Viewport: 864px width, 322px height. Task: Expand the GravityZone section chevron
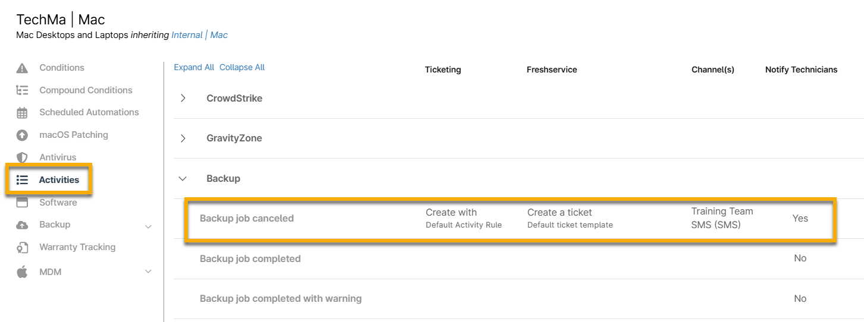point(183,138)
